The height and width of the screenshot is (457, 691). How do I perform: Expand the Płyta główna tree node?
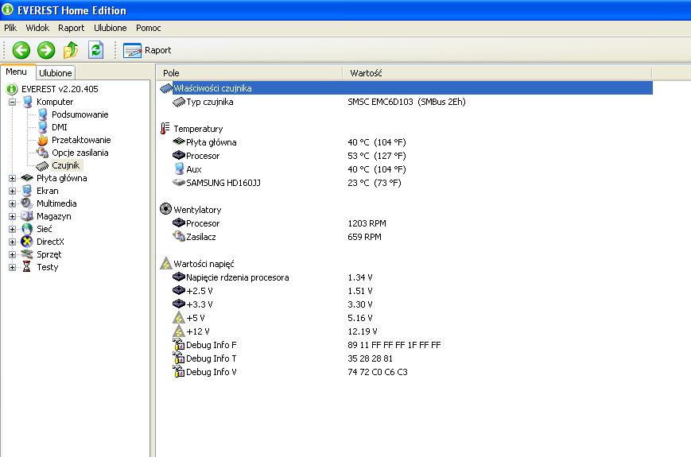(x=13, y=178)
